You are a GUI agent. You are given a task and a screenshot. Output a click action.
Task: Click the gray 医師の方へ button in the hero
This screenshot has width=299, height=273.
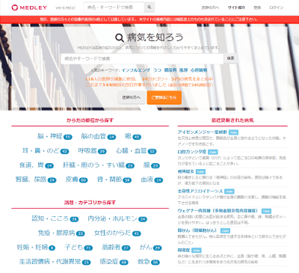pyautogui.click(x=132, y=97)
